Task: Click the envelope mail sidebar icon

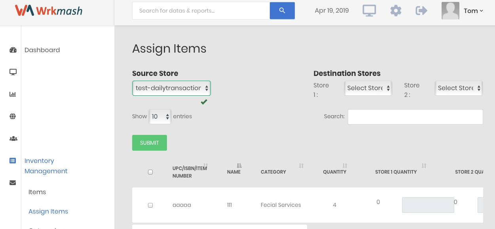Action: [13, 183]
